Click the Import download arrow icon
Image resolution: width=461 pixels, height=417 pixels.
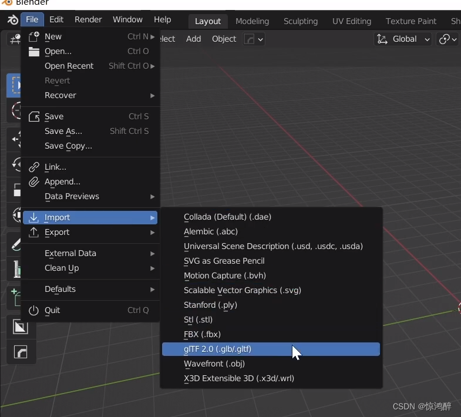pyautogui.click(x=34, y=218)
